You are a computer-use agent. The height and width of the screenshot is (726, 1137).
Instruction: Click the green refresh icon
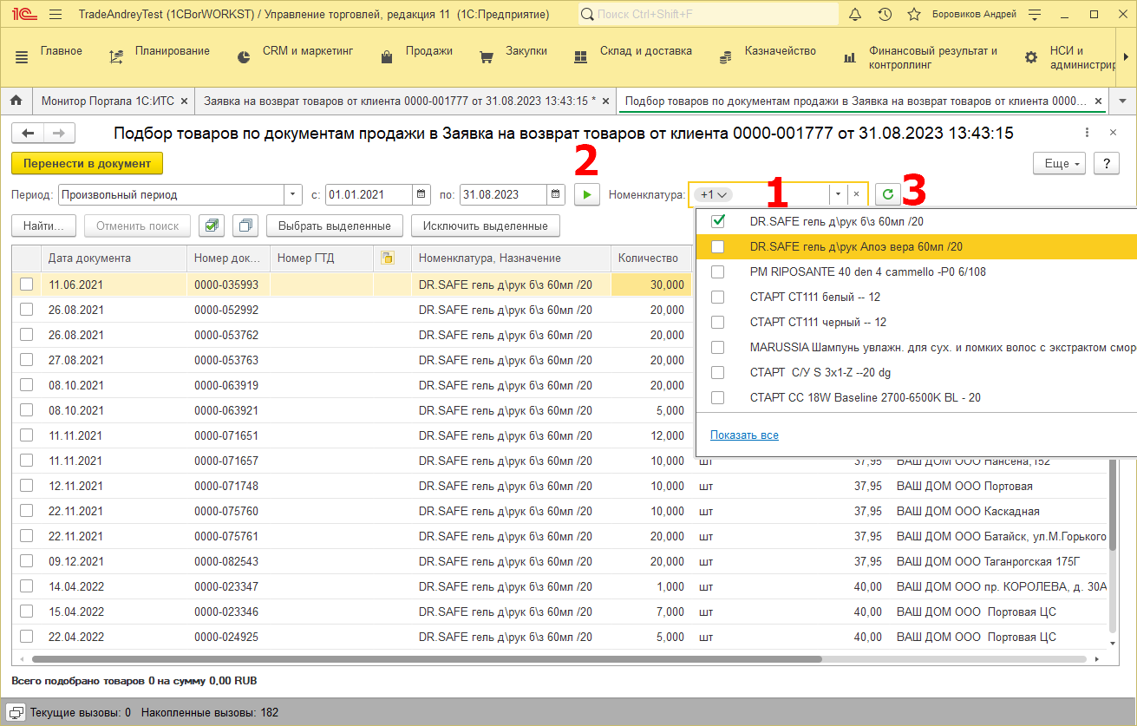click(x=887, y=194)
